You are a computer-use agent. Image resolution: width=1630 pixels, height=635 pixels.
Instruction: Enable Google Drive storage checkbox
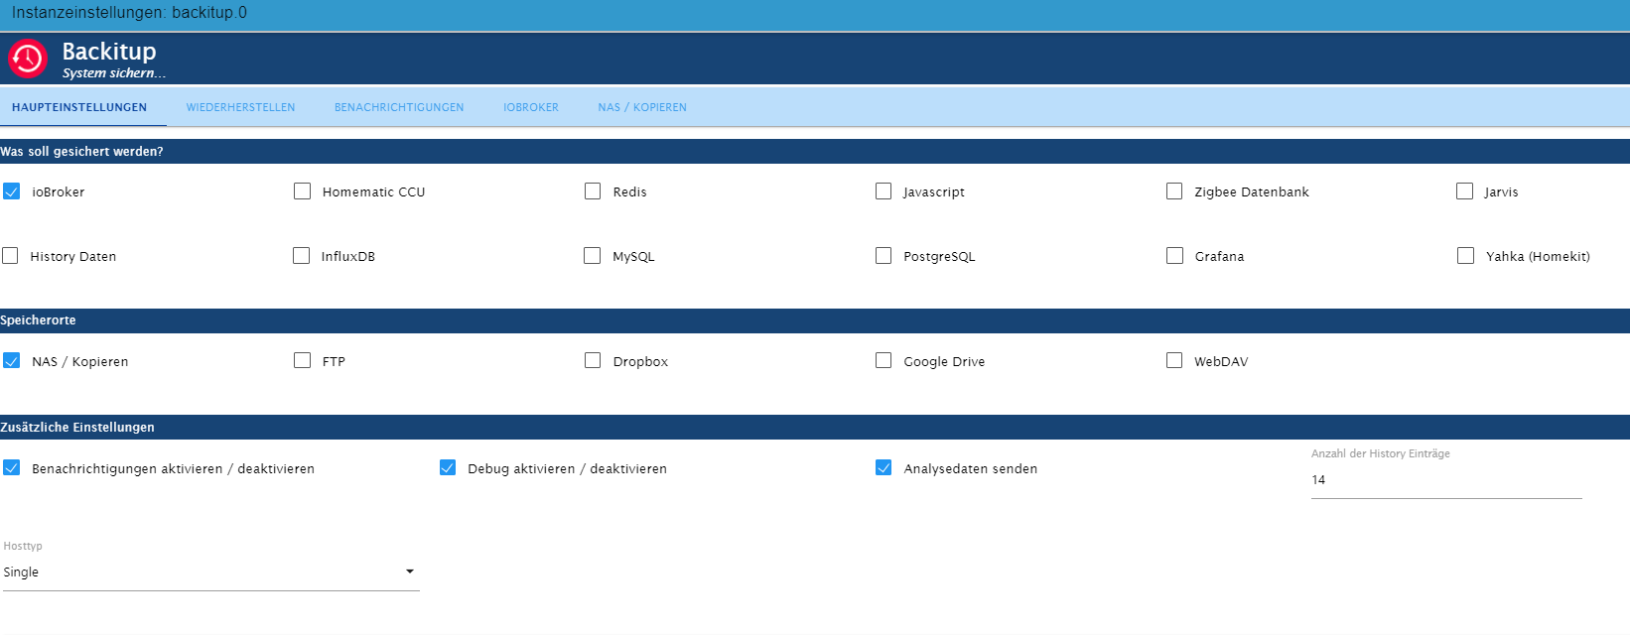(883, 360)
